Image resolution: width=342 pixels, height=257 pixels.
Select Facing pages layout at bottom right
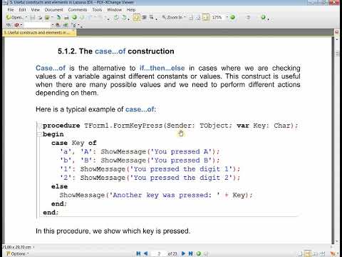coord(315,254)
